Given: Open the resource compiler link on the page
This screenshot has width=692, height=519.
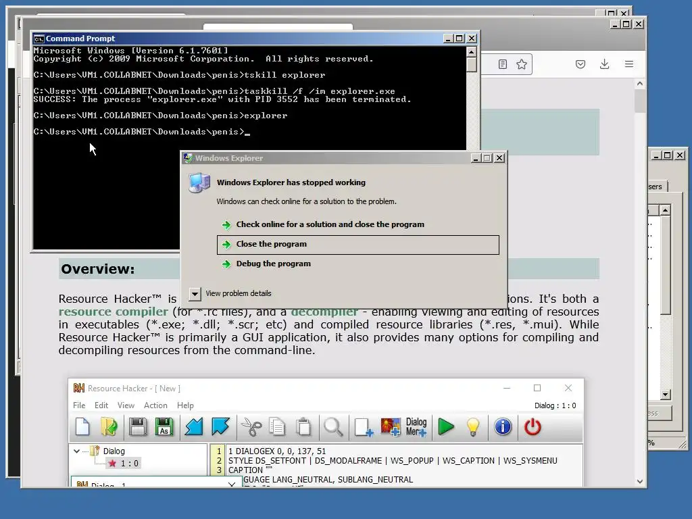Looking at the screenshot, I should [x=114, y=312].
